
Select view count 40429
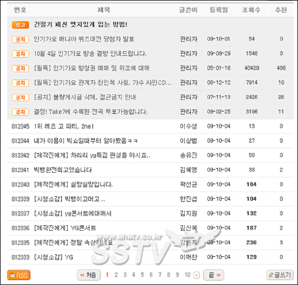pyautogui.click(x=252, y=68)
